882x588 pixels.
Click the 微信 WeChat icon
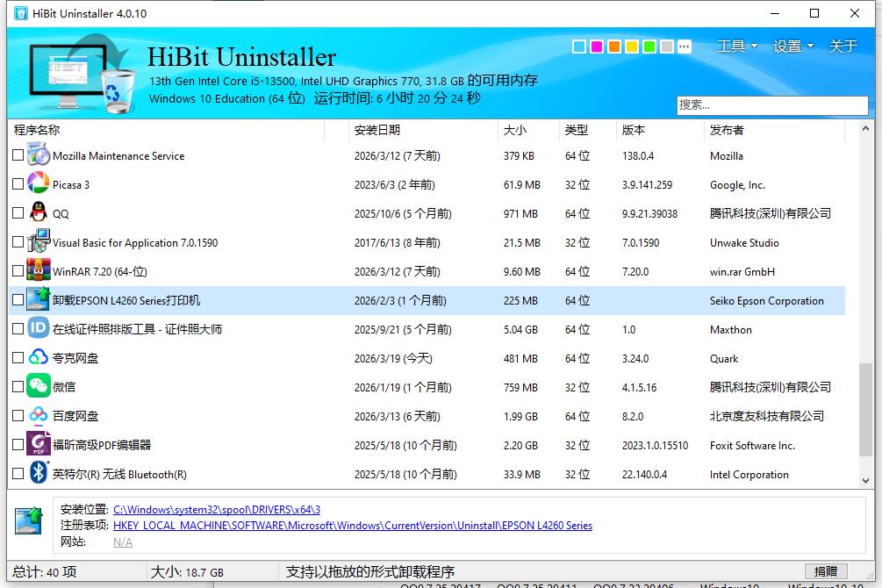pos(39,386)
